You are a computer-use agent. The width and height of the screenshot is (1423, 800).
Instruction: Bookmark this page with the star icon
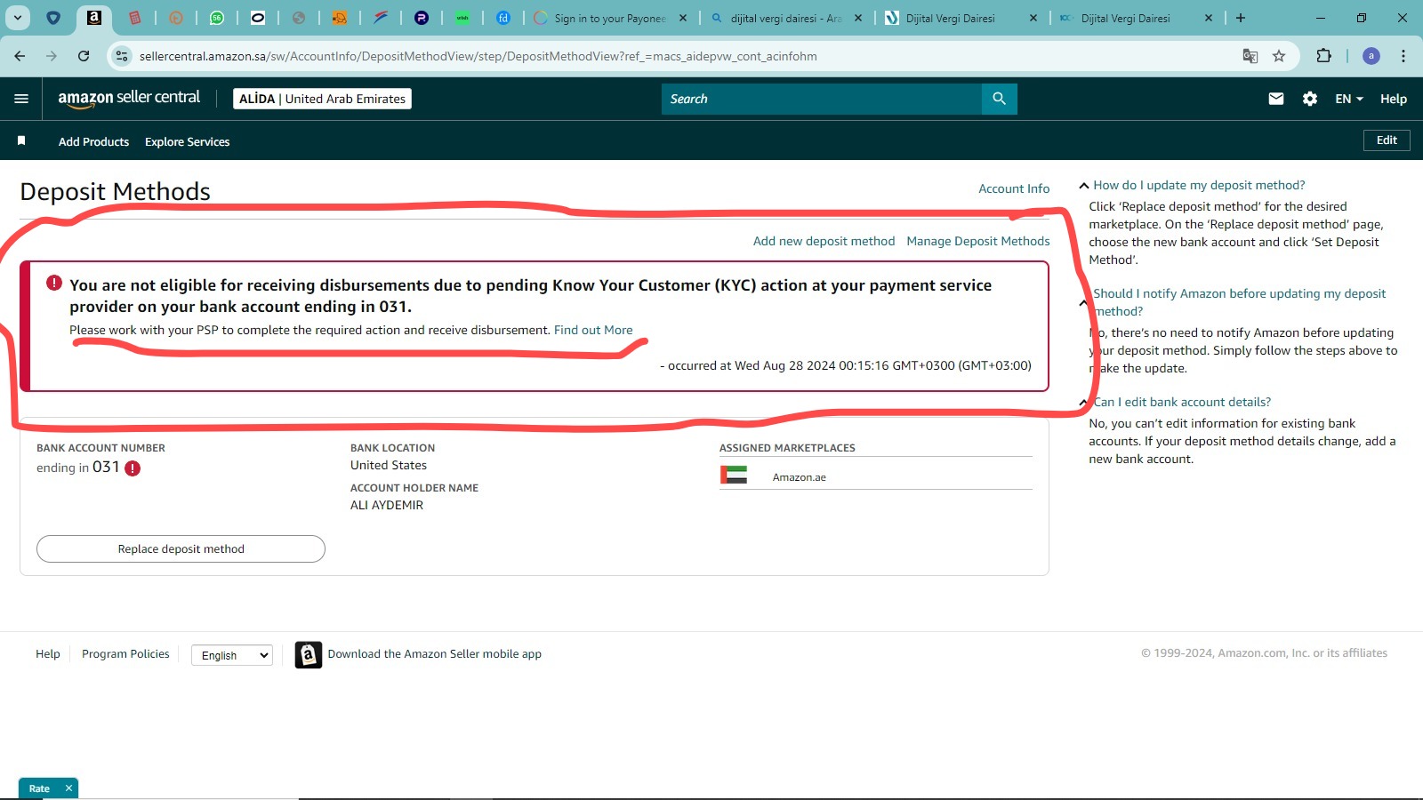1279,56
